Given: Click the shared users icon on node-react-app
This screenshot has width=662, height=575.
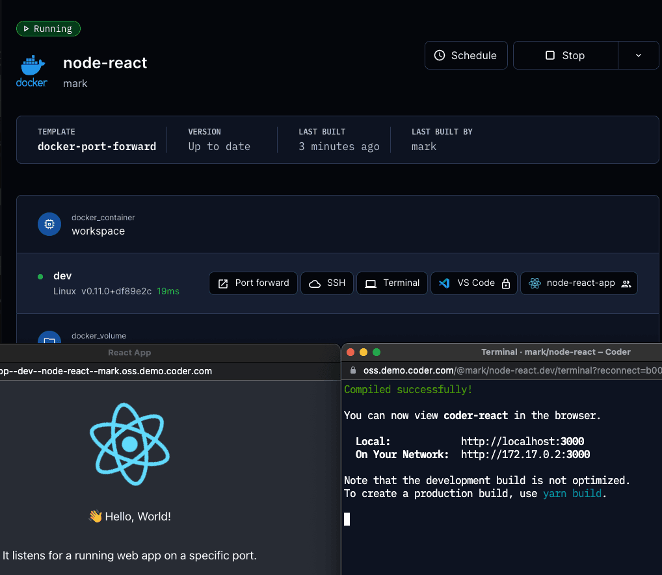Looking at the screenshot, I should pyautogui.click(x=626, y=283).
